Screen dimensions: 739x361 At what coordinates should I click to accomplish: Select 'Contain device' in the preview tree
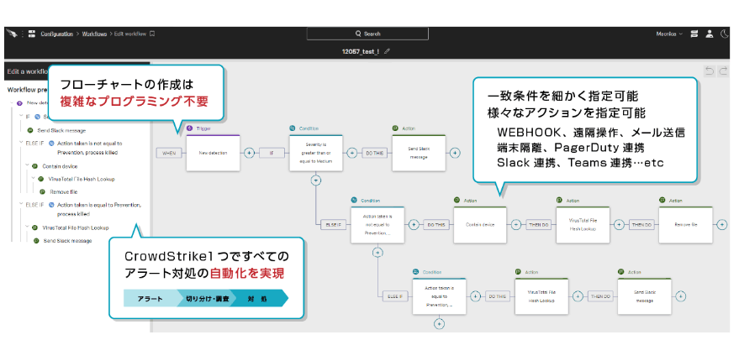60,166
